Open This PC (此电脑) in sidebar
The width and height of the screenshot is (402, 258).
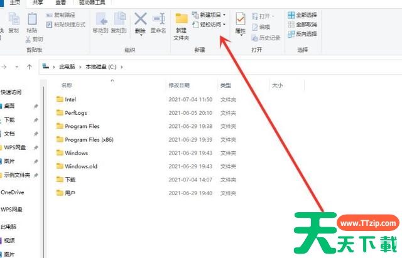(x=8, y=227)
